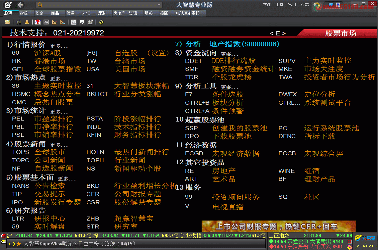Click the binoculars search toolbar icon
The width and height of the screenshot is (378, 250).
coord(19,22)
